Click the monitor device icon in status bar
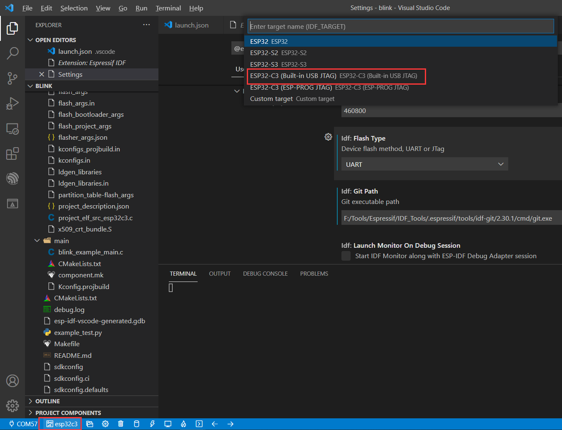The width and height of the screenshot is (562, 430). (168, 424)
